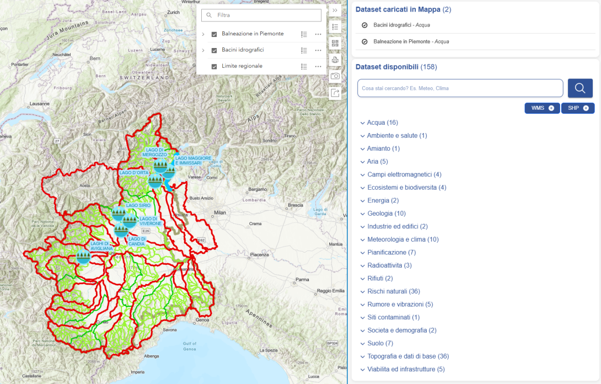Expand Bacini idrografici layer sublayers
This screenshot has width=601, height=384.
click(x=203, y=50)
